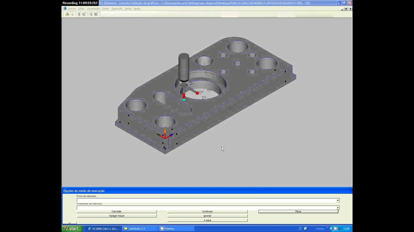Click the first toolbar icon with yellow probe

pyautogui.click(x=67, y=14)
